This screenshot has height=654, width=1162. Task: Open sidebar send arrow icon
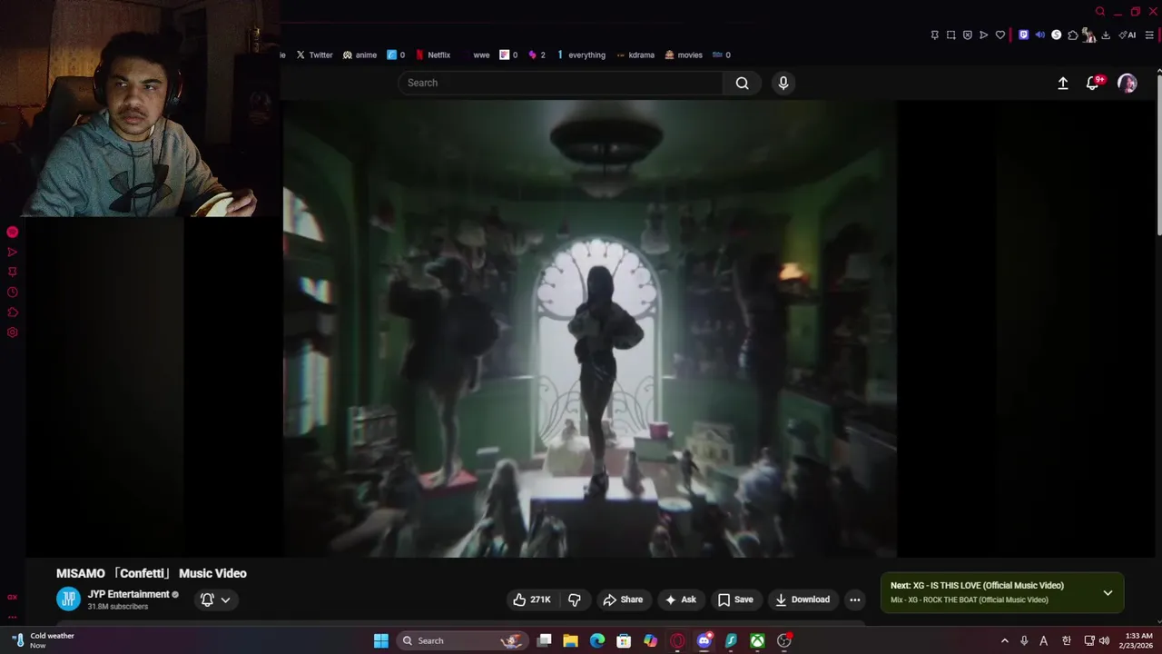pos(13,253)
